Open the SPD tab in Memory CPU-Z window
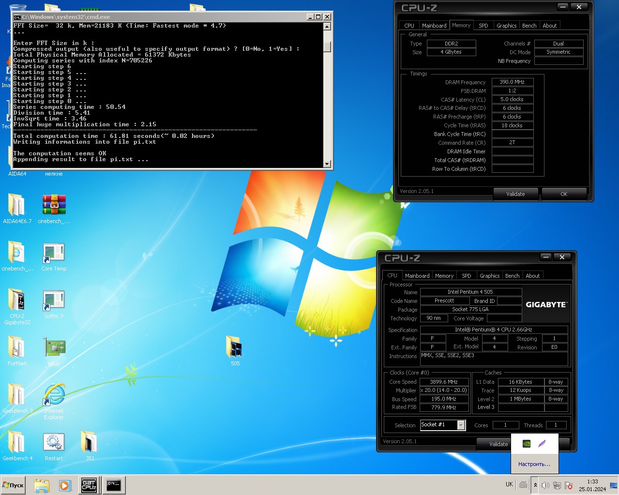The width and height of the screenshot is (619, 495). click(x=483, y=26)
